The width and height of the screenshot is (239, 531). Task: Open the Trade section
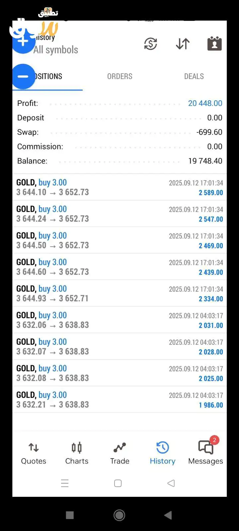tap(119, 453)
